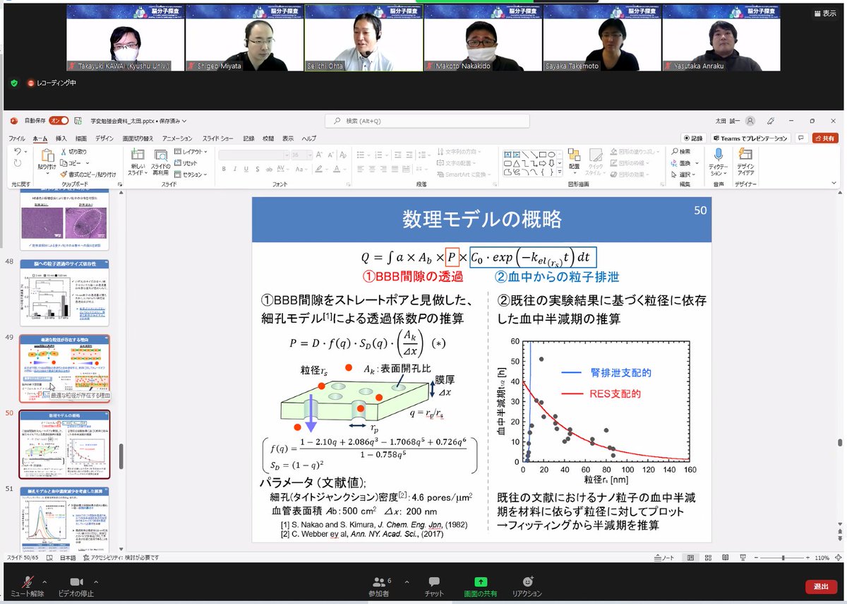The height and width of the screenshot is (604, 847).
Task: Click the red Share button
Action: tap(825, 138)
